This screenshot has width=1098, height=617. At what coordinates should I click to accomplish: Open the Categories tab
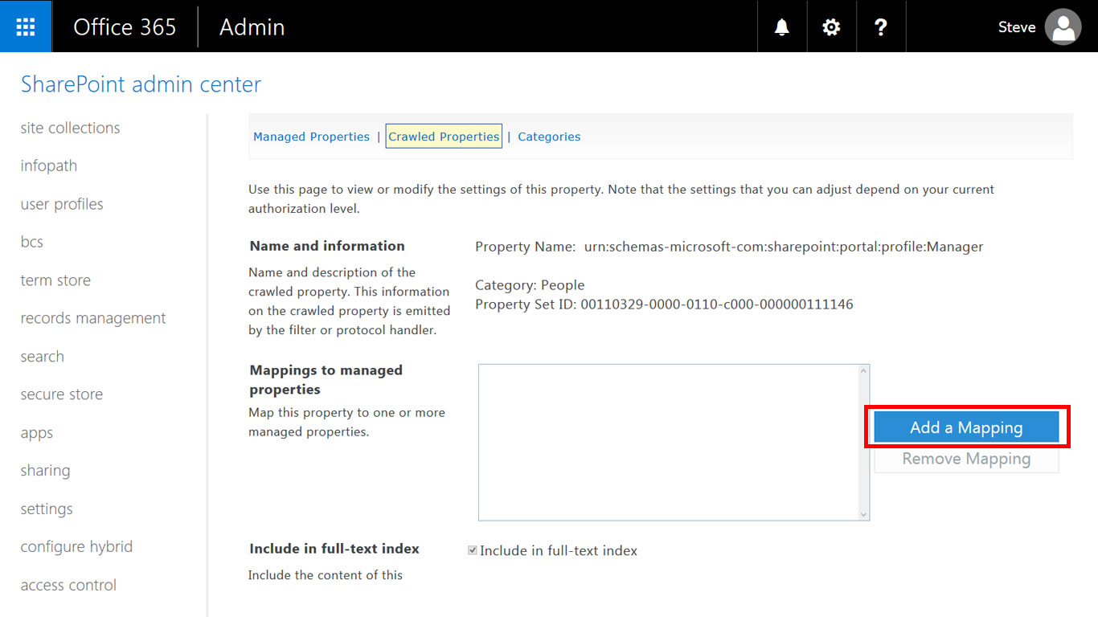pyautogui.click(x=549, y=137)
